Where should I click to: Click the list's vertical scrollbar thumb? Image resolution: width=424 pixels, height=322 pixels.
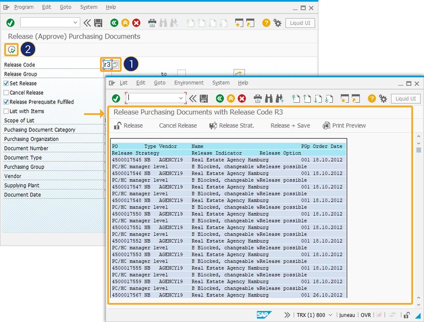(x=419, y=150)
